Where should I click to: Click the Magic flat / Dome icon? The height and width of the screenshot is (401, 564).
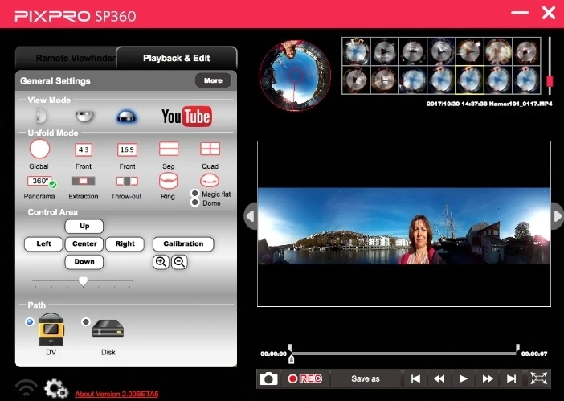(x=210, y=180)
